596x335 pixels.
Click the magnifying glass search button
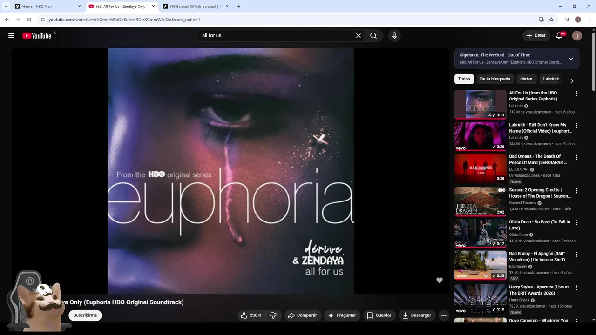(x=373, y=36)
